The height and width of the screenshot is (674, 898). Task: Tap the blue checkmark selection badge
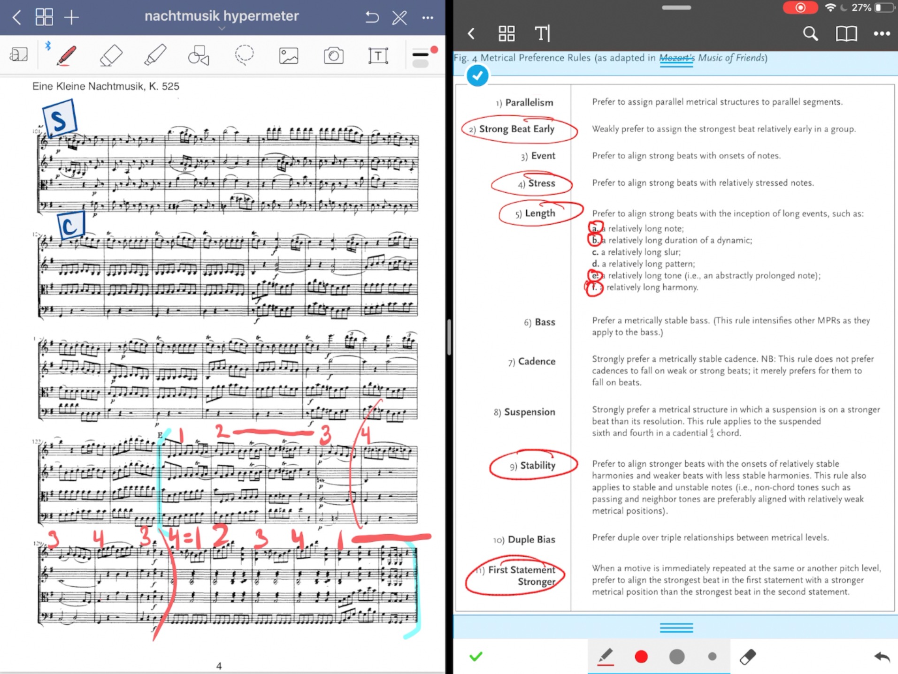pos(477,76)
